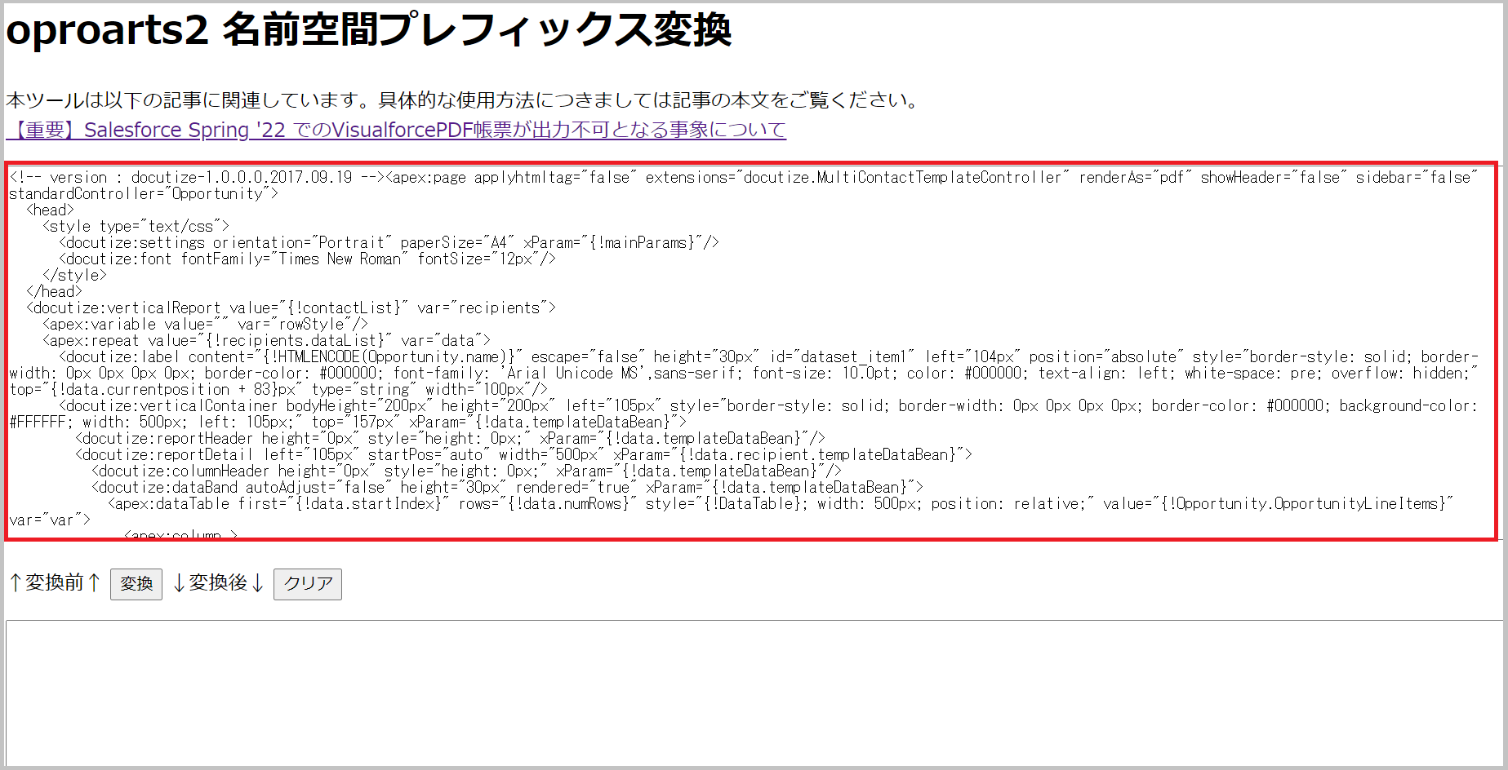Click the ↓変換後↓ label text

pyautogui.click(x=218, y=582)
